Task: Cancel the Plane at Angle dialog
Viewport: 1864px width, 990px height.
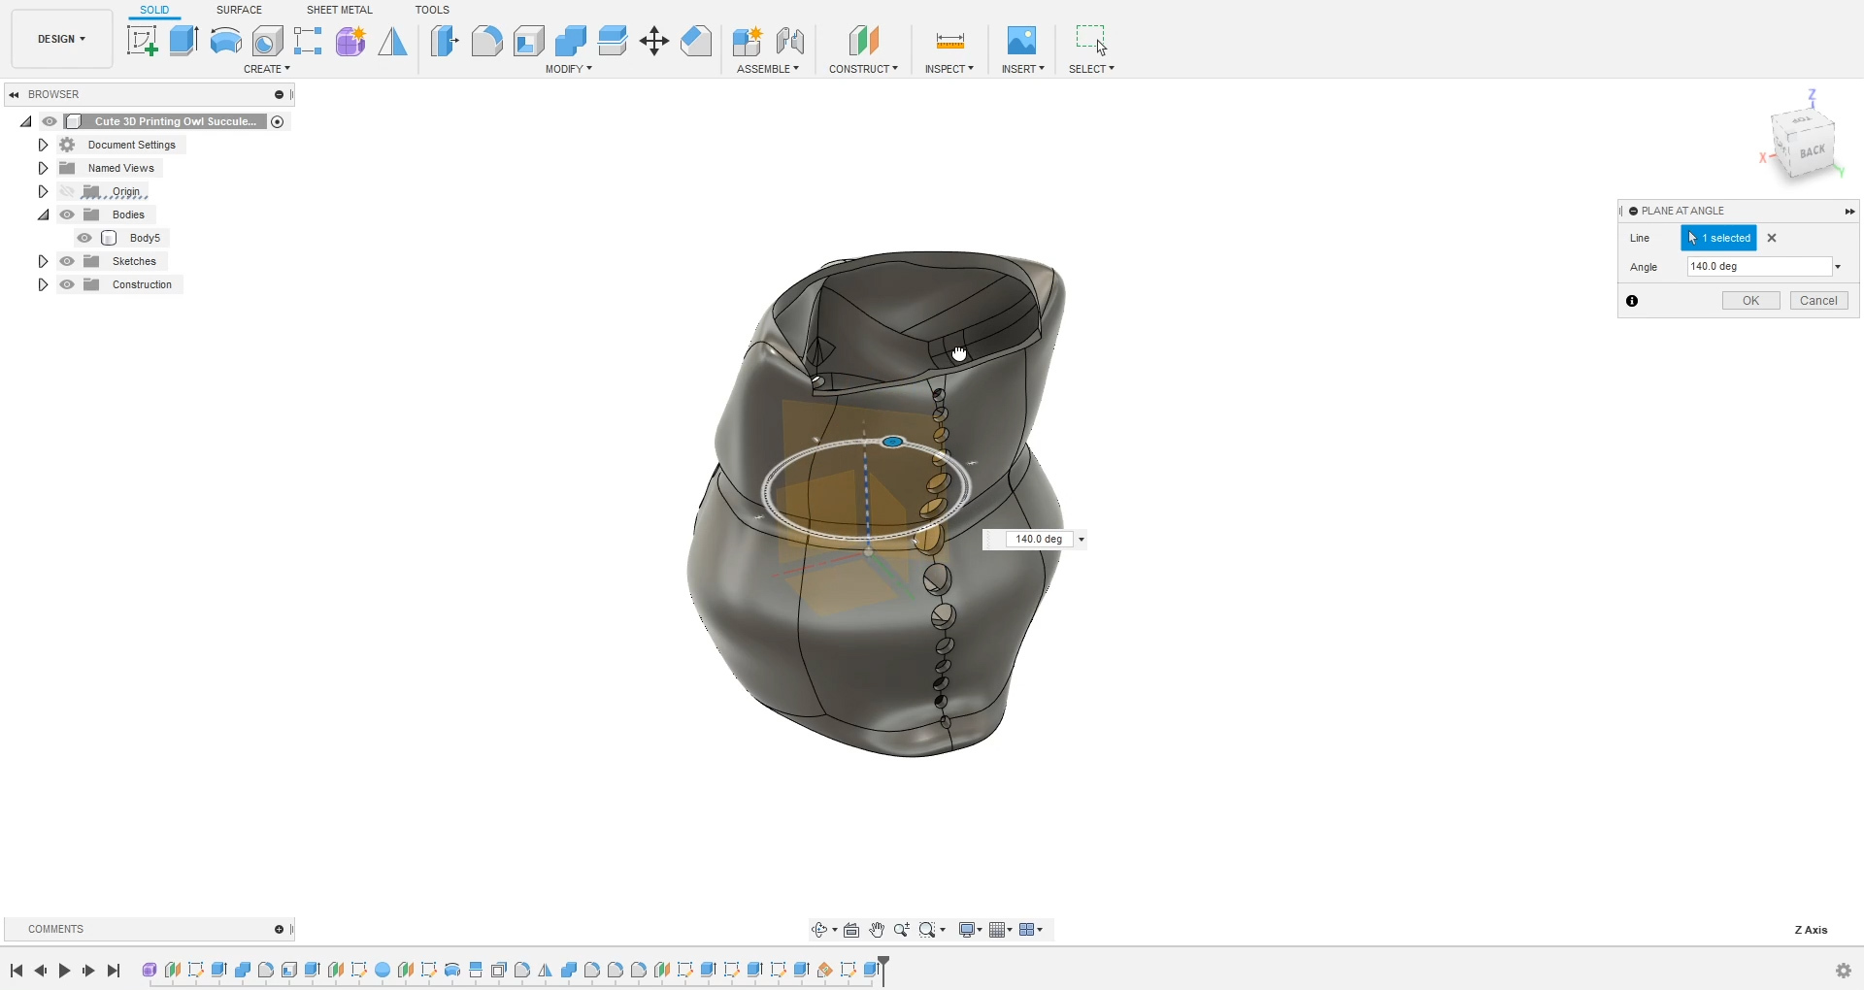Action: pyautogui.click(x=1818, y=301)
